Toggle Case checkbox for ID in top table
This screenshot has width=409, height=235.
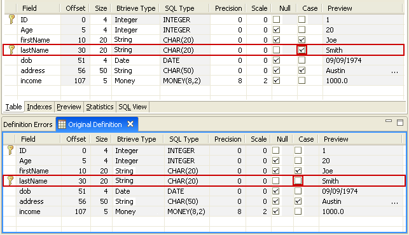(x=302, y=19)
